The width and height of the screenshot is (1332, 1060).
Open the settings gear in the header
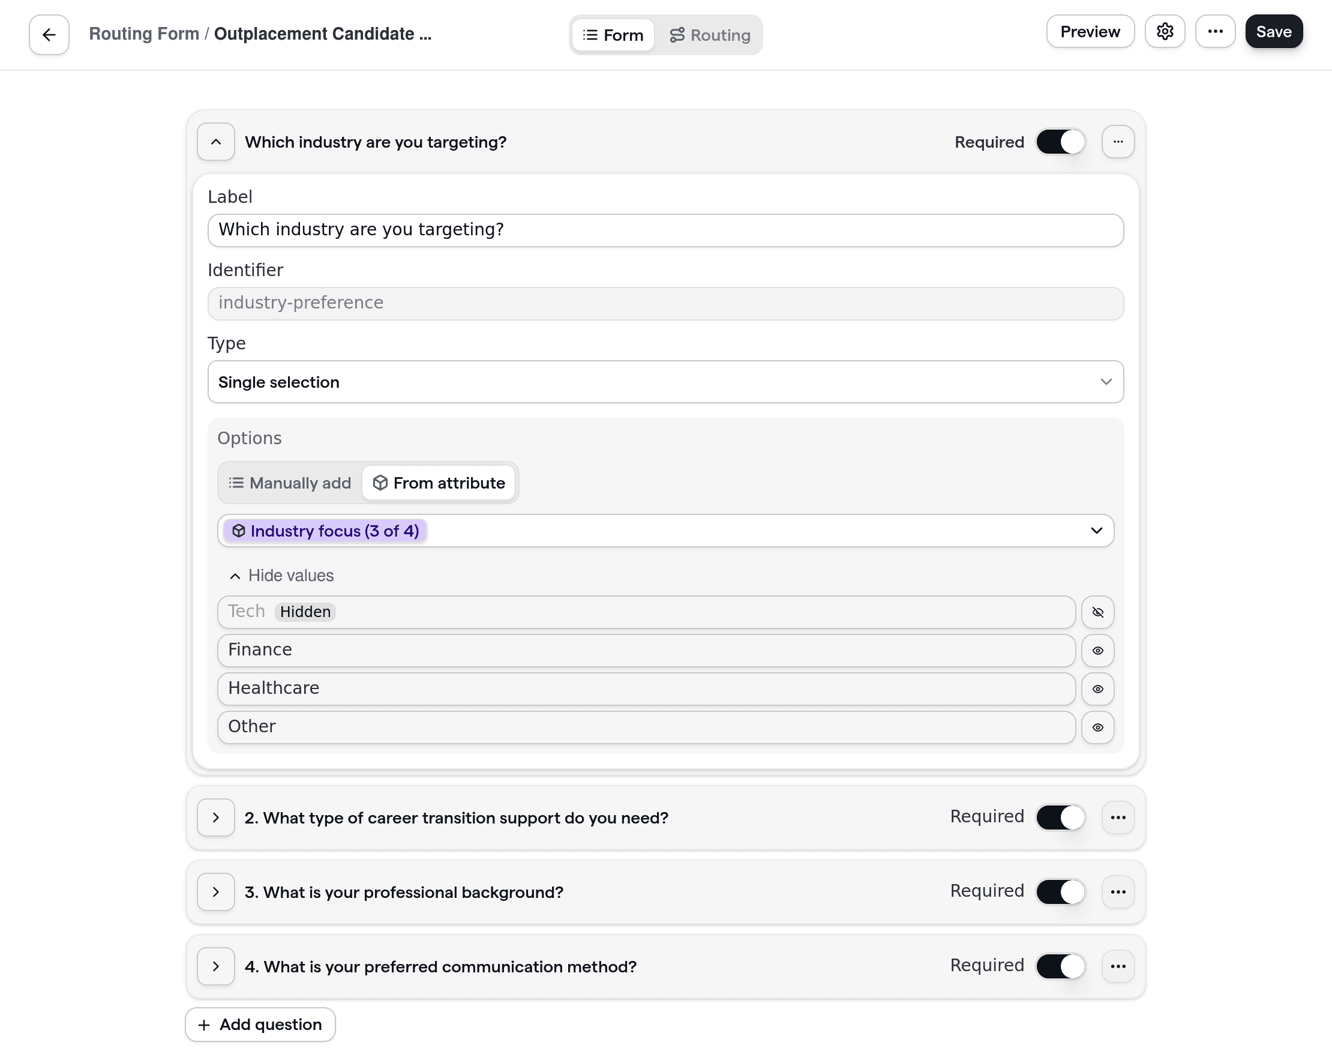click(x=1165, y=32)
